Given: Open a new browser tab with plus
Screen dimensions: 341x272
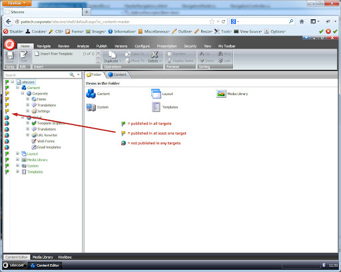Looking at the screenshot, I should 87,12.
